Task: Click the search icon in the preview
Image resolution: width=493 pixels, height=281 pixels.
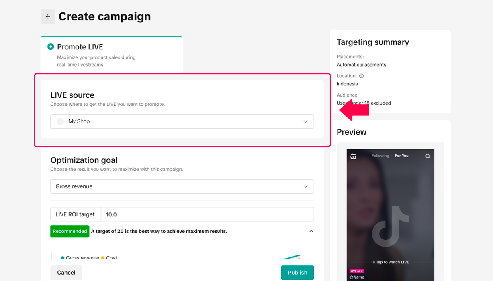Action: tap(428, 156)
